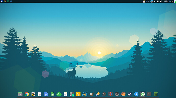Open the trash bin icon

(156, 94)
